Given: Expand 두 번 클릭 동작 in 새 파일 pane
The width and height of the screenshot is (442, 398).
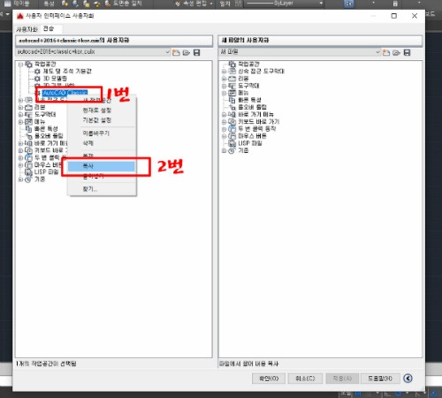Looking at the screenshot, I should (x=224, y=129).
